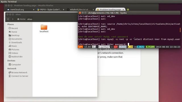Click Byobu Terminal title in top panel
182x102 pixels.
(9, 2)
